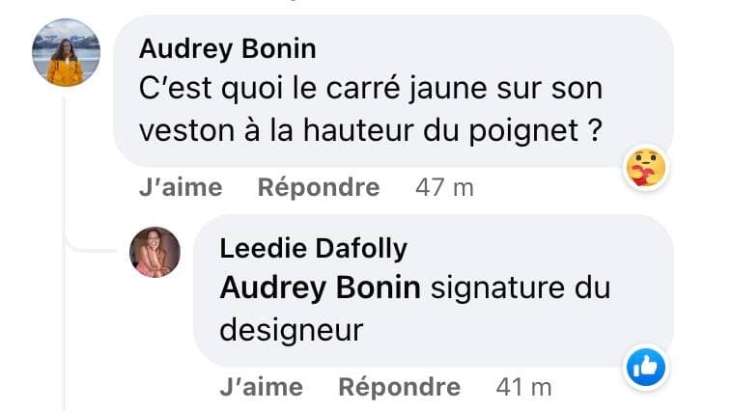
Task: Click the words "signature du" in the reply
Action: point(521,288)
